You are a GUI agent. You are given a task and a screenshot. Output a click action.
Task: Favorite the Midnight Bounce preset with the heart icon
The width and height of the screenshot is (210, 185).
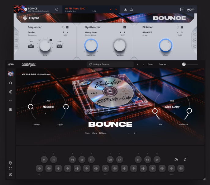click(x=90, y=64)
